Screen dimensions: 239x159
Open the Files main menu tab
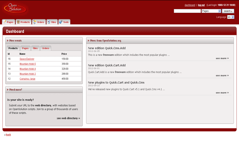click(52, 22)
